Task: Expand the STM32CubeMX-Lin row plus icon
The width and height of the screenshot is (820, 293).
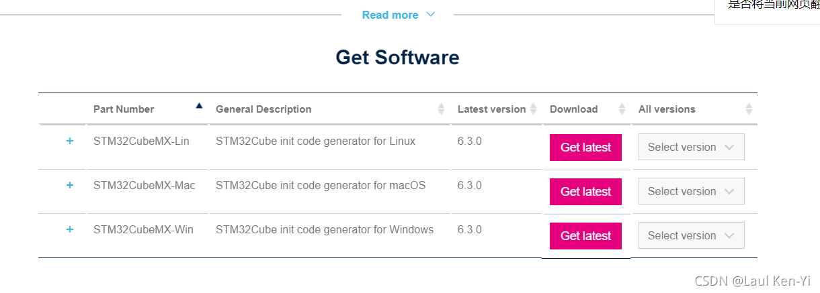Action: 70,141
